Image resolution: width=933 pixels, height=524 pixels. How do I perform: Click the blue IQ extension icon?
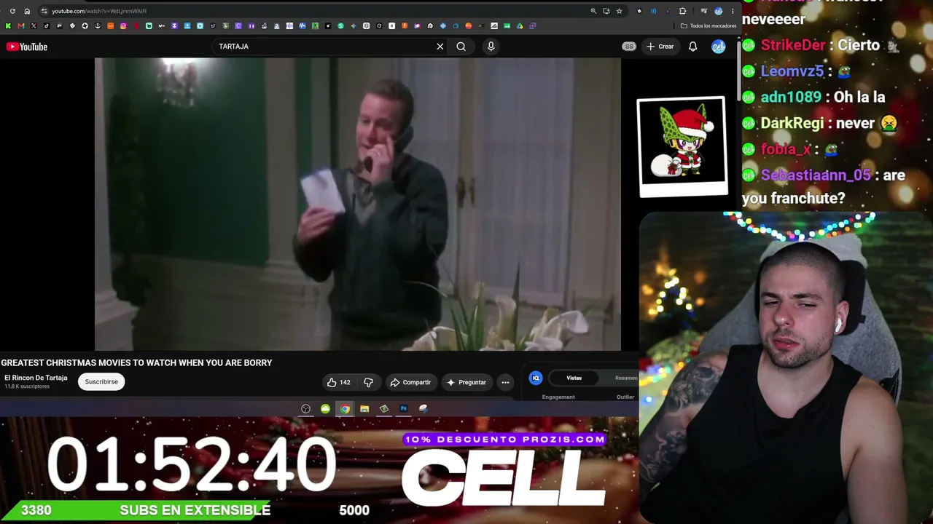pos(536,378)
